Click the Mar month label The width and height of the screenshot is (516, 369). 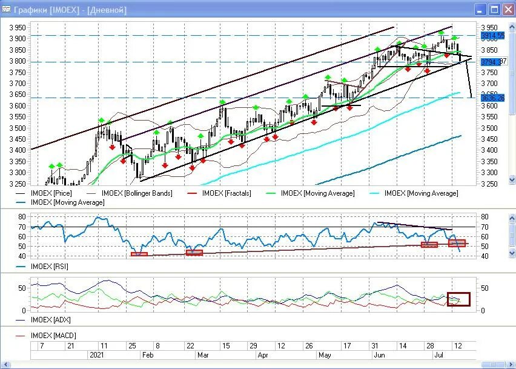click(203, 355)
